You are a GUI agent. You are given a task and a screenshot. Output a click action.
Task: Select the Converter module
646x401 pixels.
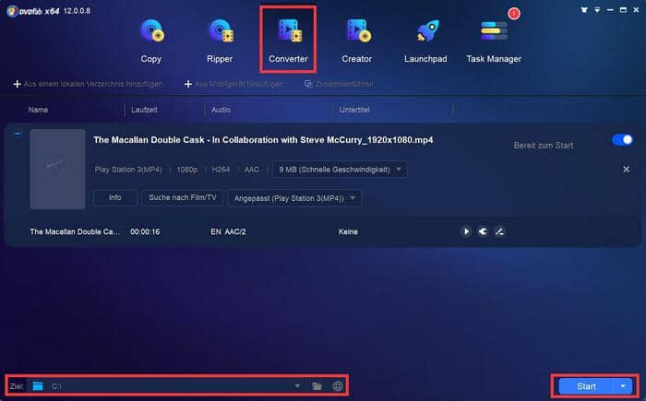[x=288, y=41]
